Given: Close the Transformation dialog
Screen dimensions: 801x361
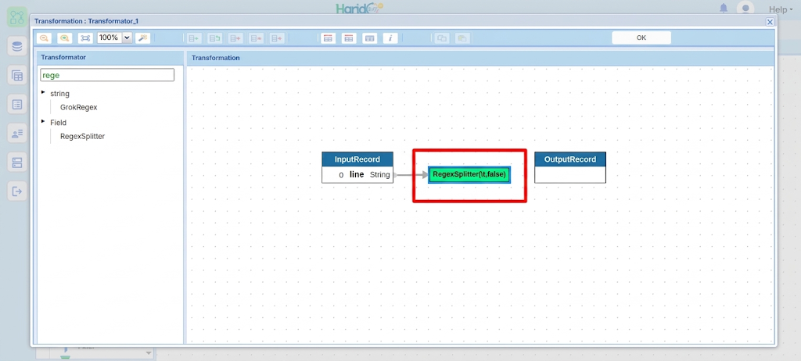Looking at the screenshot, I should coord(770,21).
